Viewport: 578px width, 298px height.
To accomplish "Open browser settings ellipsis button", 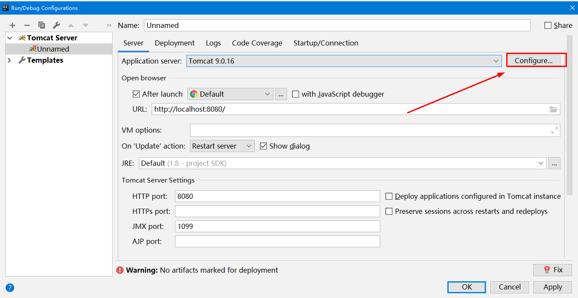I will [281, 94].
